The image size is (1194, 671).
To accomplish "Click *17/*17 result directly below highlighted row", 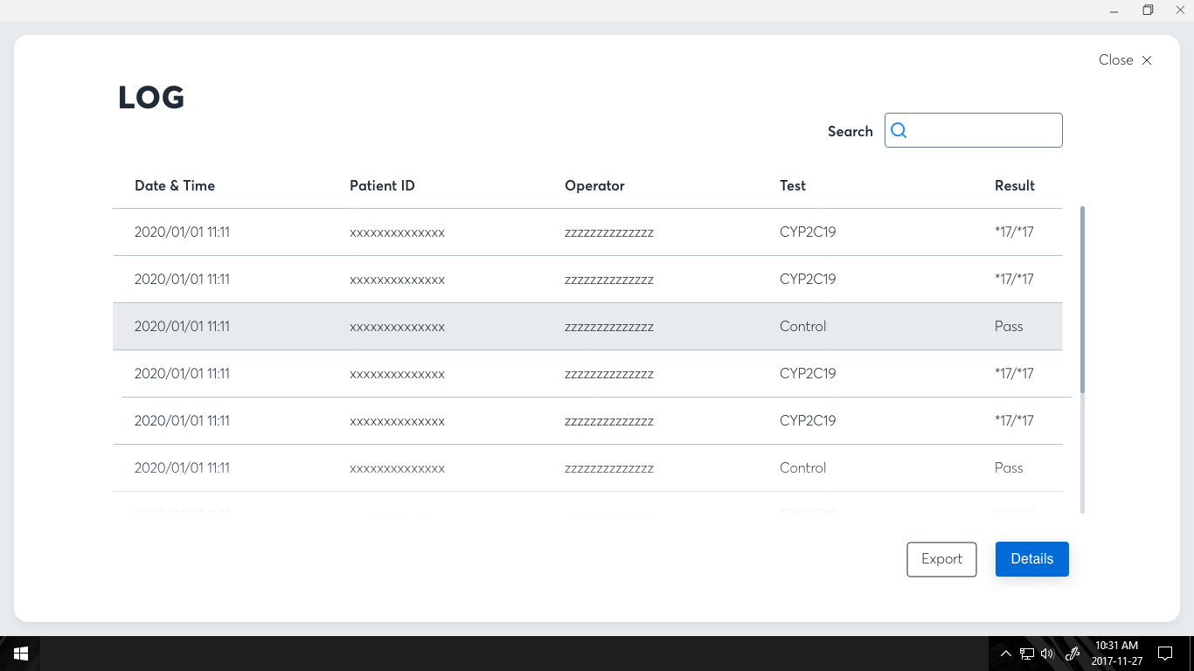I will click(x=1014, y=373).
